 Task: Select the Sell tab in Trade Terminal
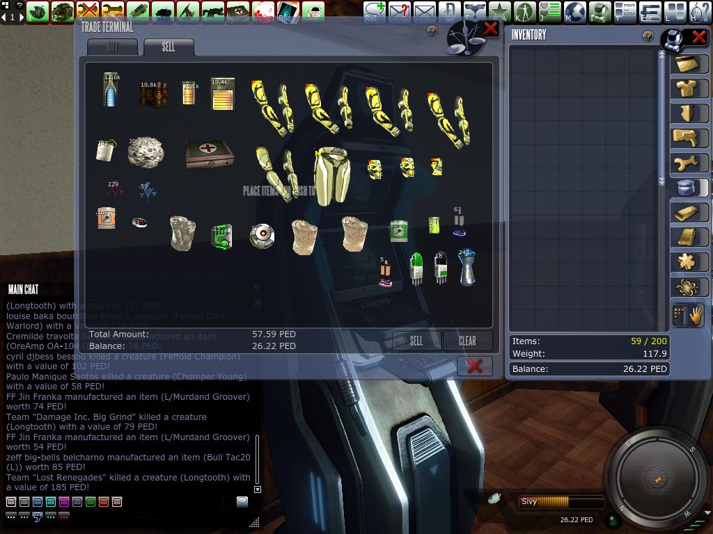coord(169,47)
